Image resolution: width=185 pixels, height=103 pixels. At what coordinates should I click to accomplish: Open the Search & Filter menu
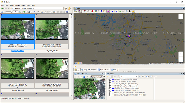pyautogui.click(x=15, y=5)
